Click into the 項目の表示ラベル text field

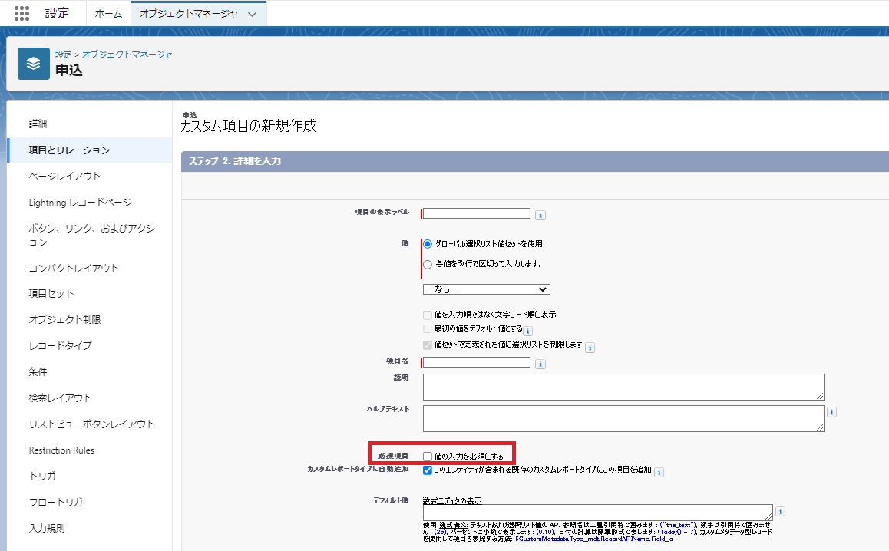(476, 213)
